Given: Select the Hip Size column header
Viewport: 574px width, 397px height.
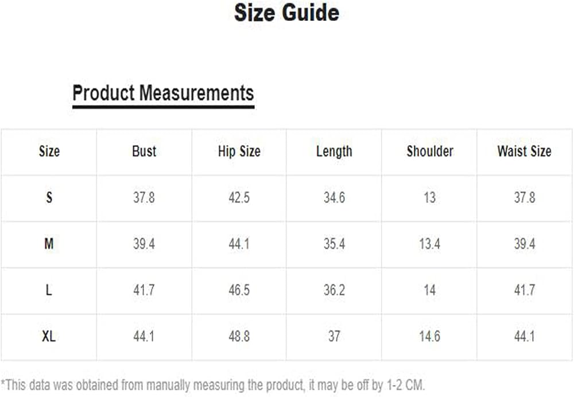Looking at the screenshot, I should 239,151.
